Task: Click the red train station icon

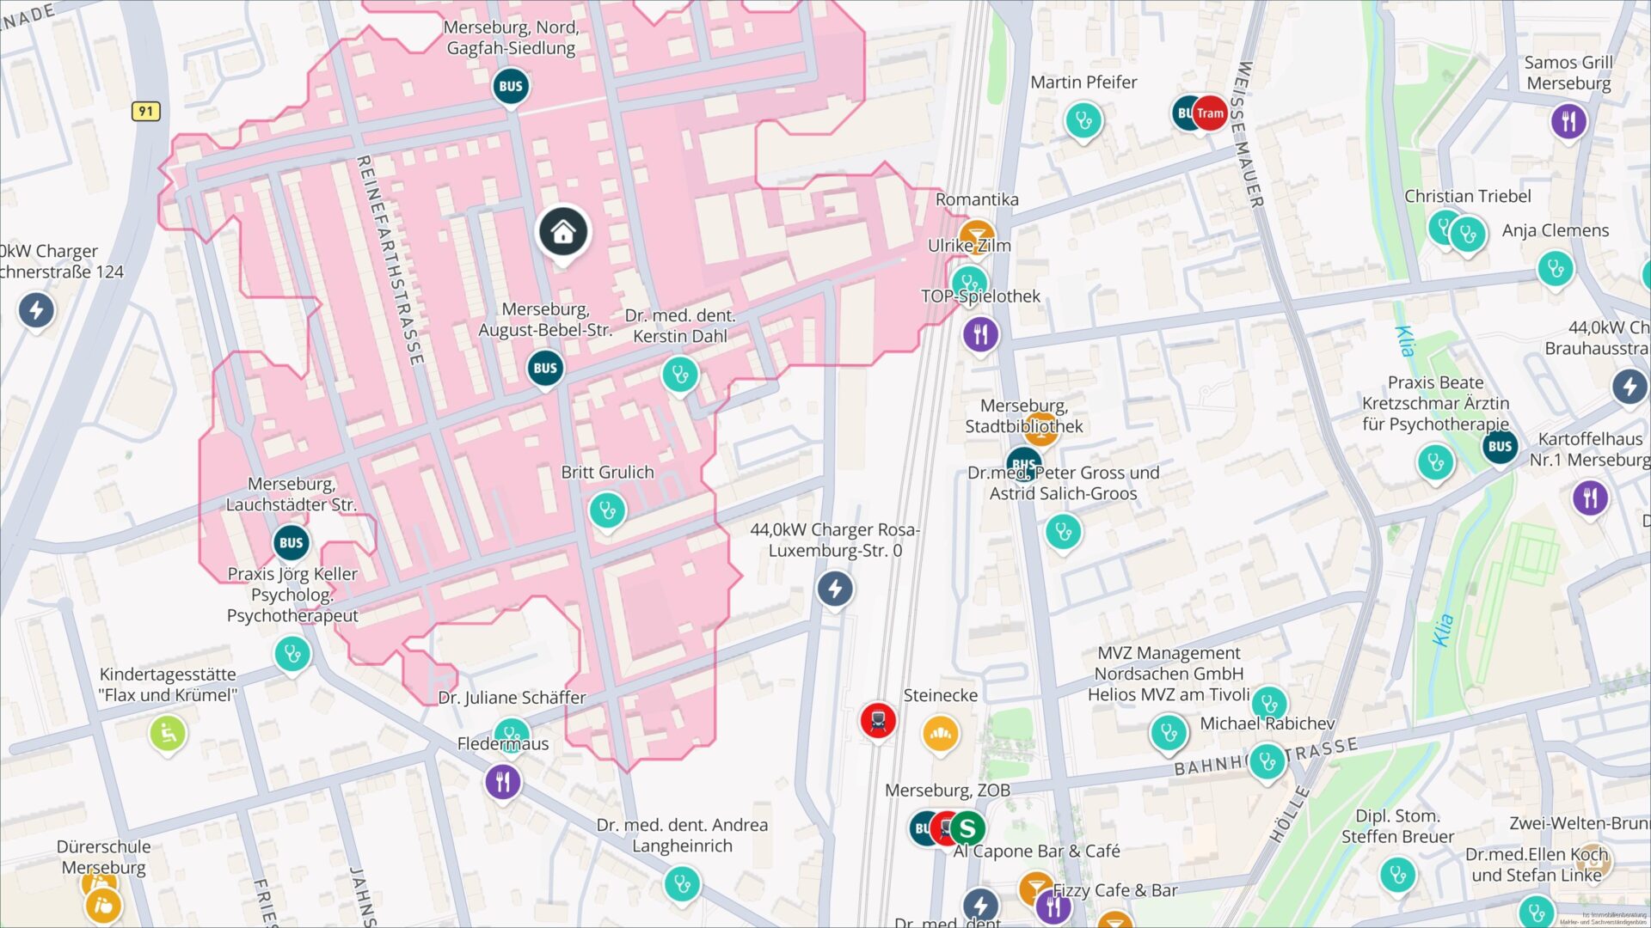Action: point(878,721)
